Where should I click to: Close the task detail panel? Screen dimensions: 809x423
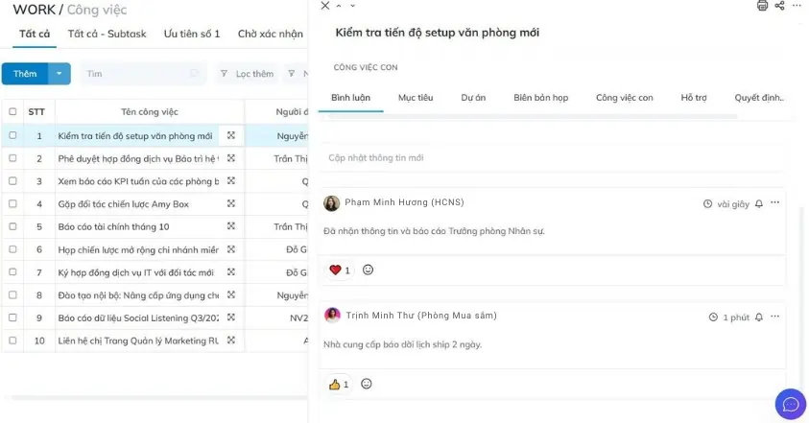click(x=324, y=6)
